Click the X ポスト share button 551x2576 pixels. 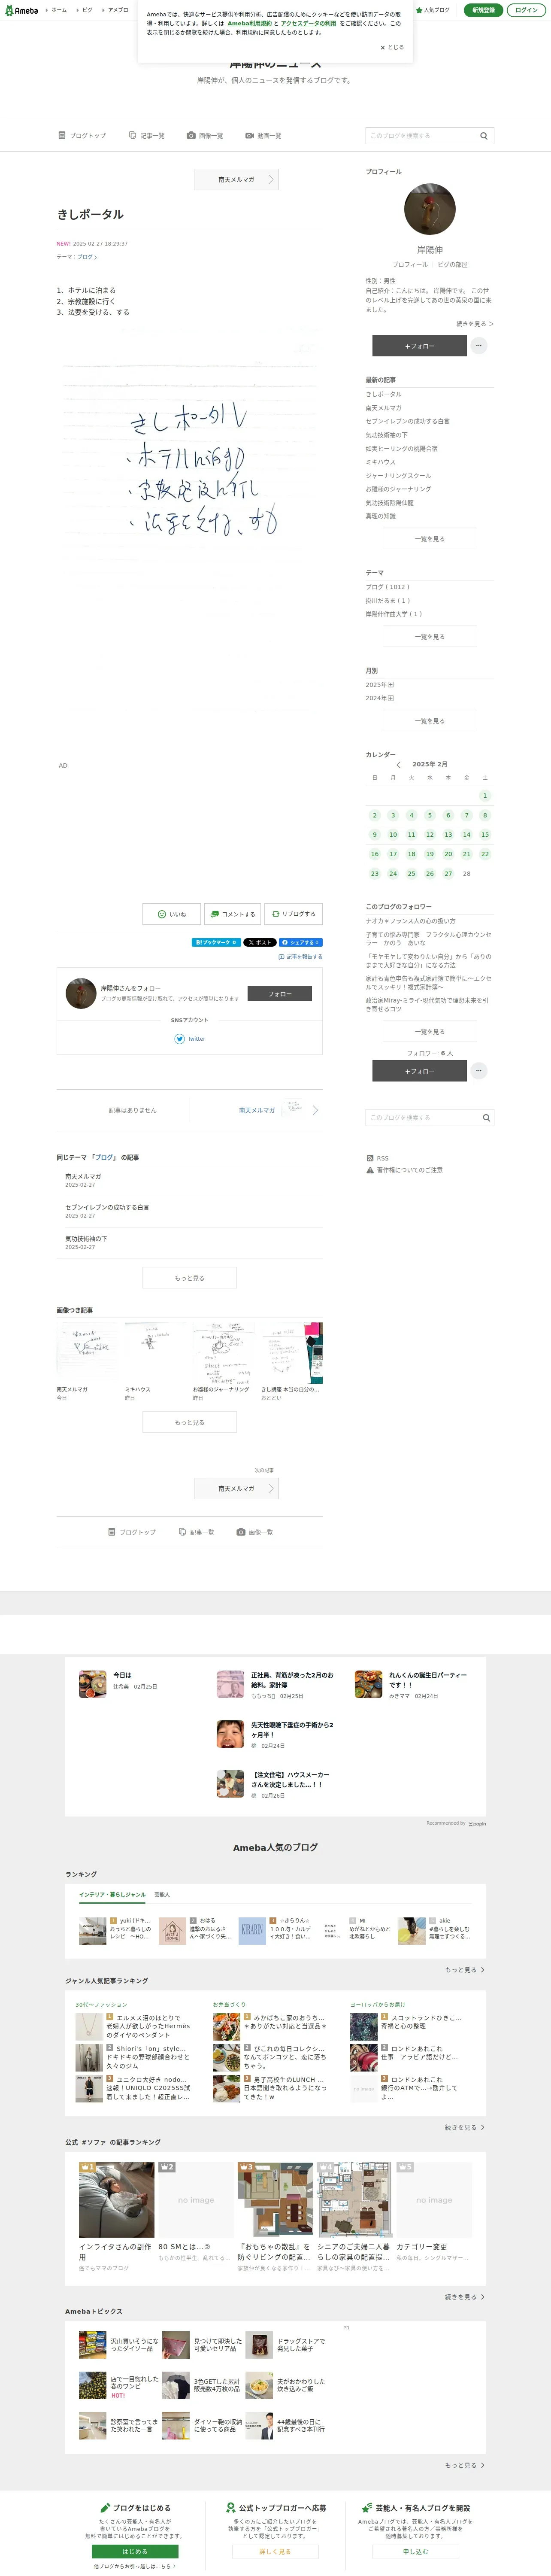pyautogui.click(x=260, y=942)
